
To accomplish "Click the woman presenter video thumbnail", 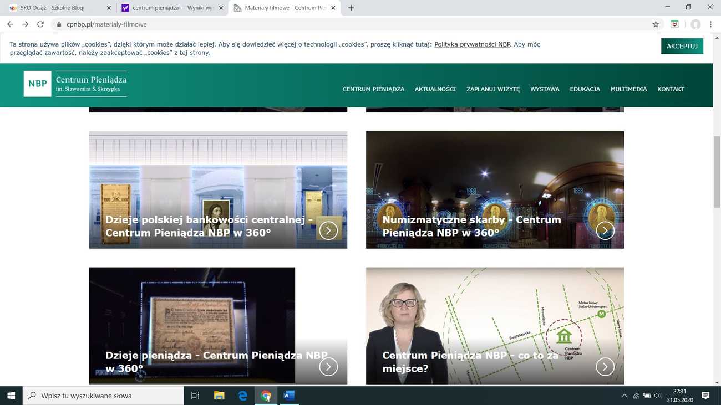I will coord(495,326).
